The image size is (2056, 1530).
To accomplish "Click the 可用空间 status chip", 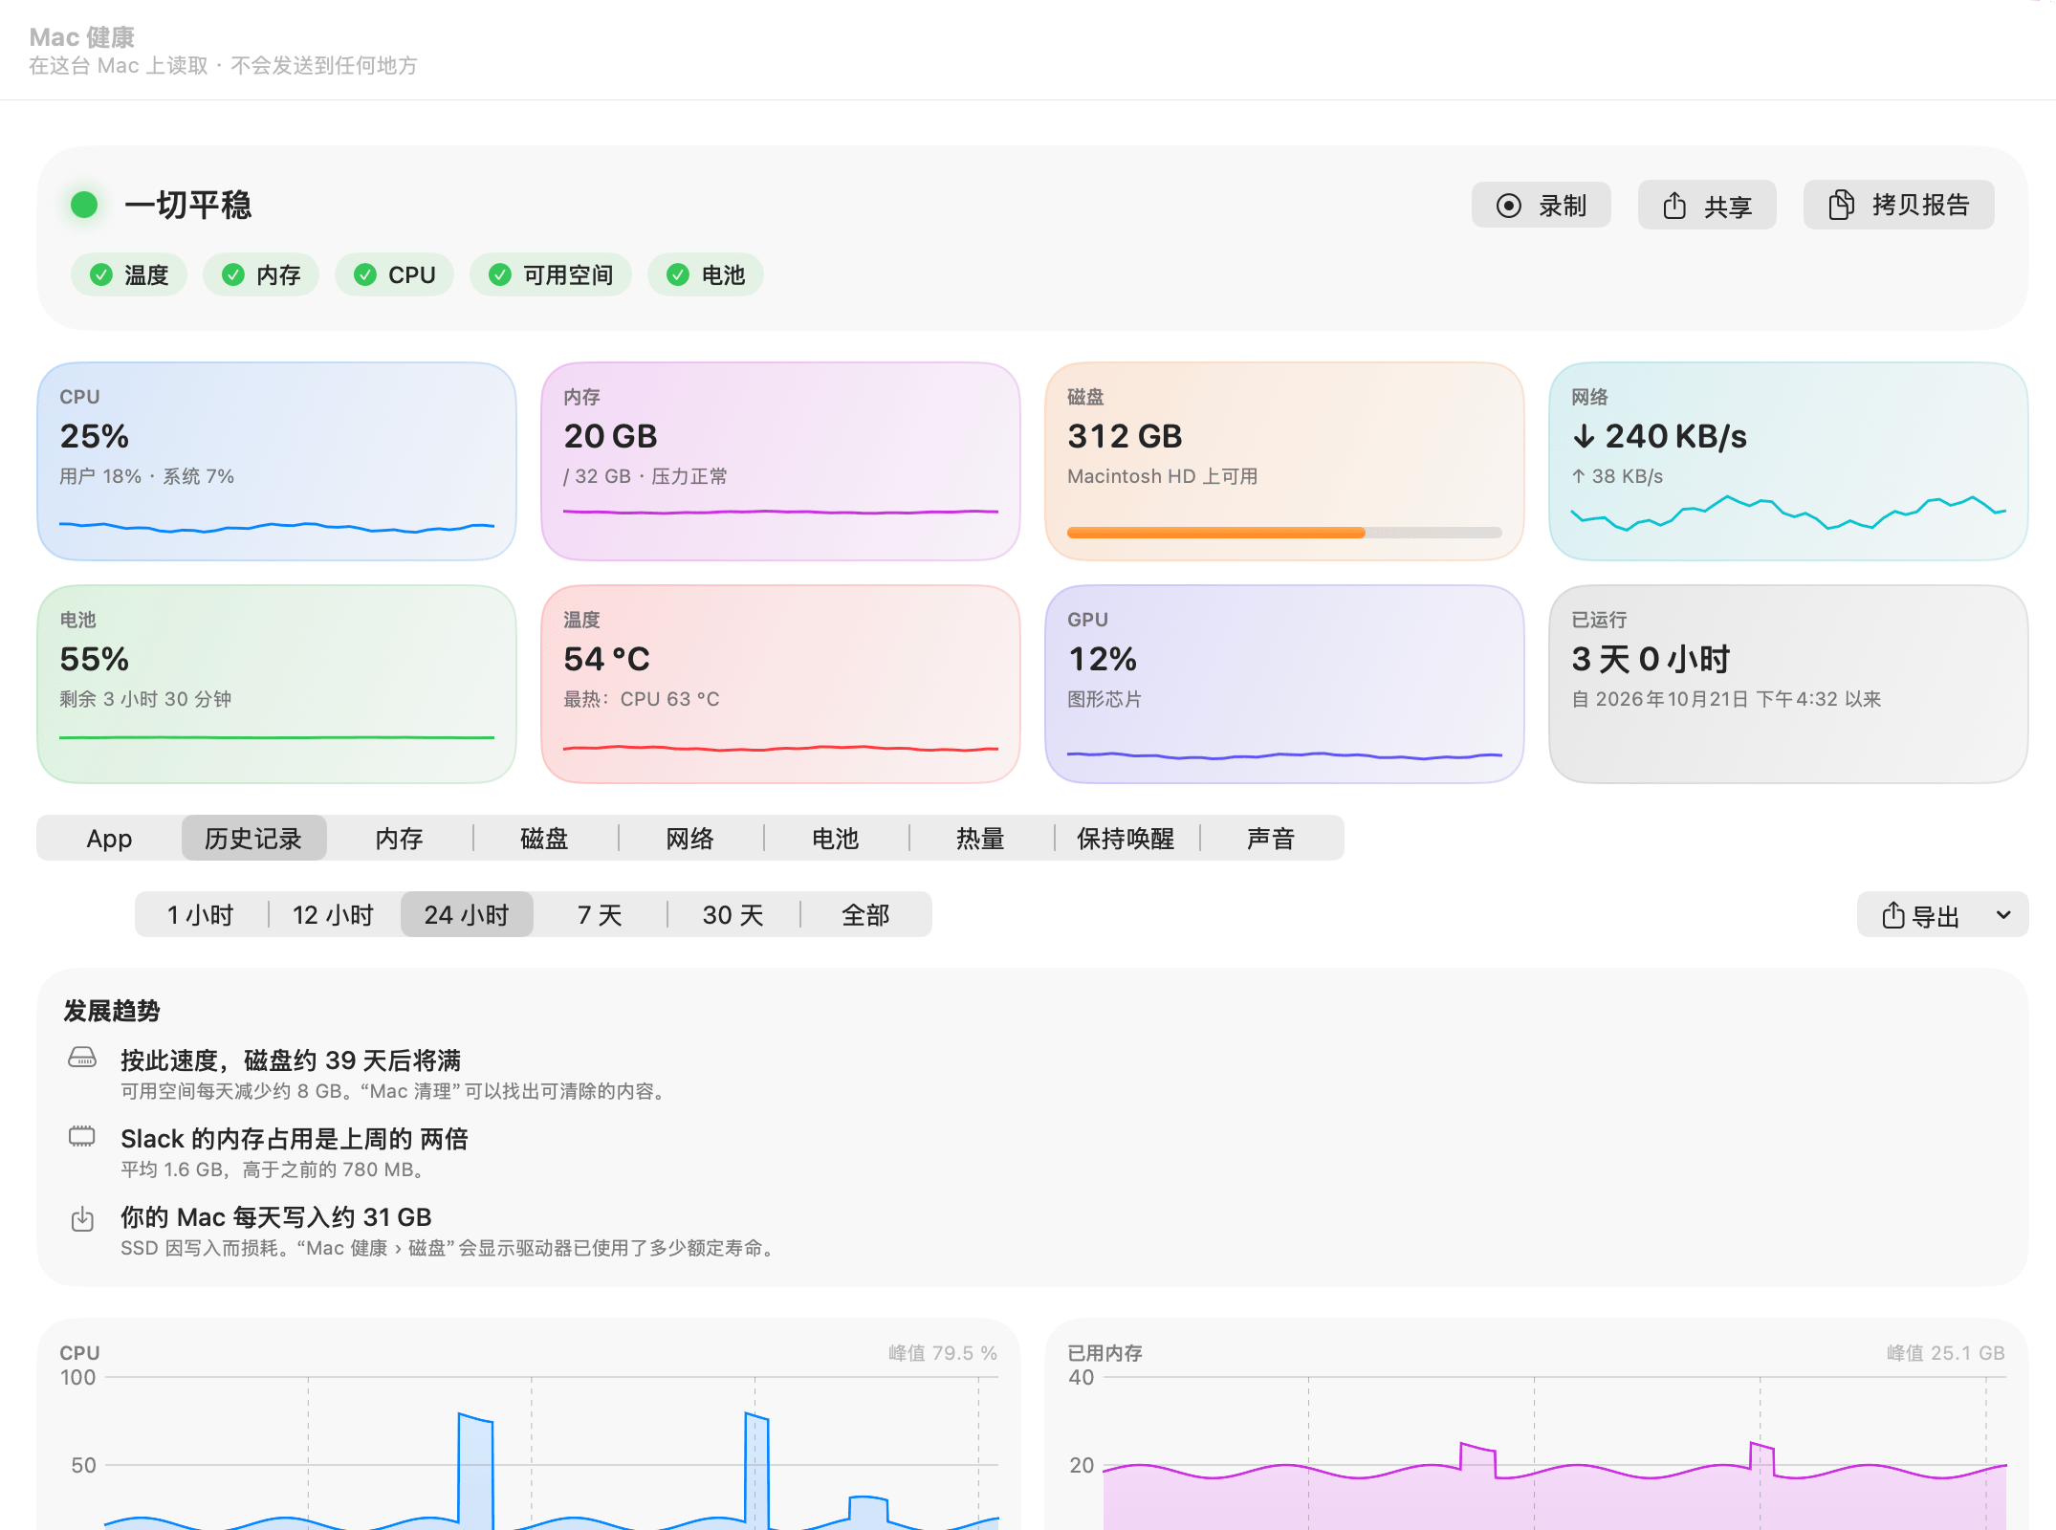I will point(551,275).
